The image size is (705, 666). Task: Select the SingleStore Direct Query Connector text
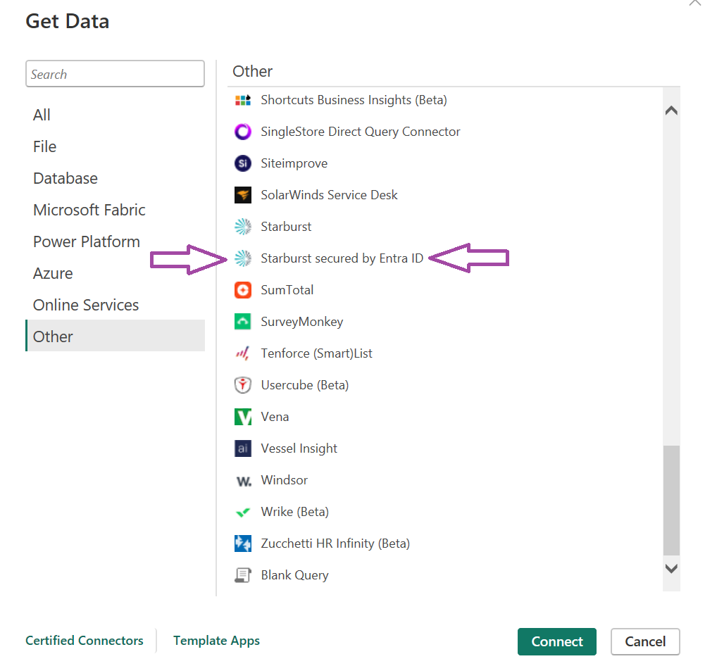click(361, 132)
